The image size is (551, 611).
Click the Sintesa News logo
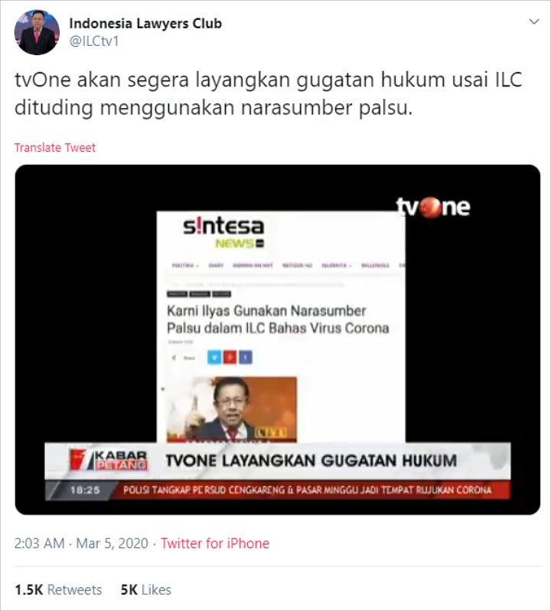click(223, 233)
